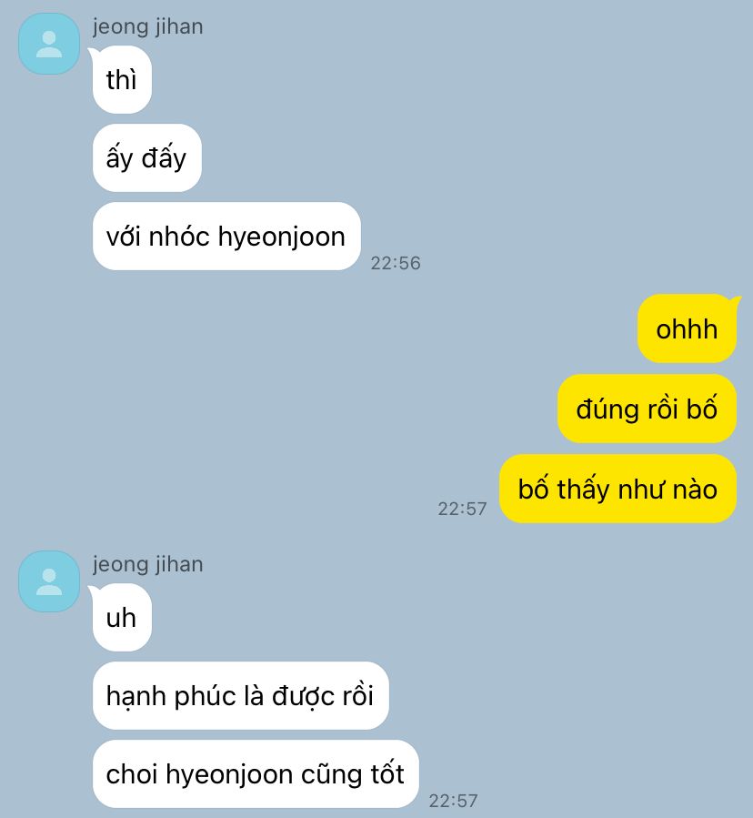Screen dimensions: 753x818
Task: Tap the yellow 'ohhh' message bubble
Action: [x=687, y=328]
